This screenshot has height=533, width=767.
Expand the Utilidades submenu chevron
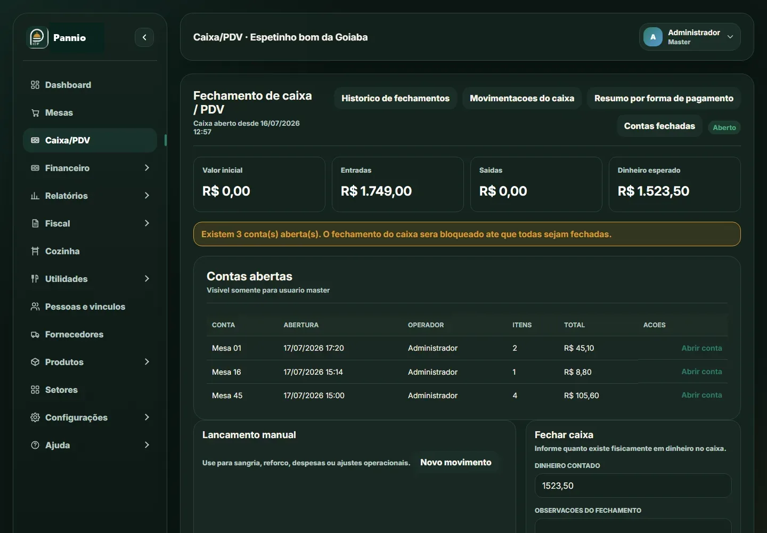click(x=147, y=279)
